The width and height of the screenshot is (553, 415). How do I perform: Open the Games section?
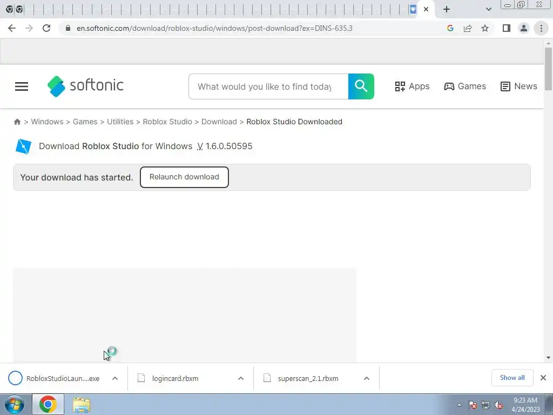pos(465,86)
